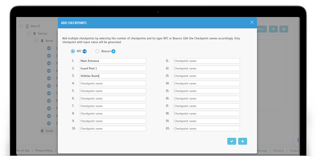
Task: Collapse the Area 17 tree node
Action: tap(21, 26)
